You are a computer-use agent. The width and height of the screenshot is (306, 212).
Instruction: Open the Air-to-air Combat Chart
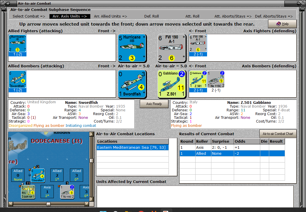coord(278,134)
